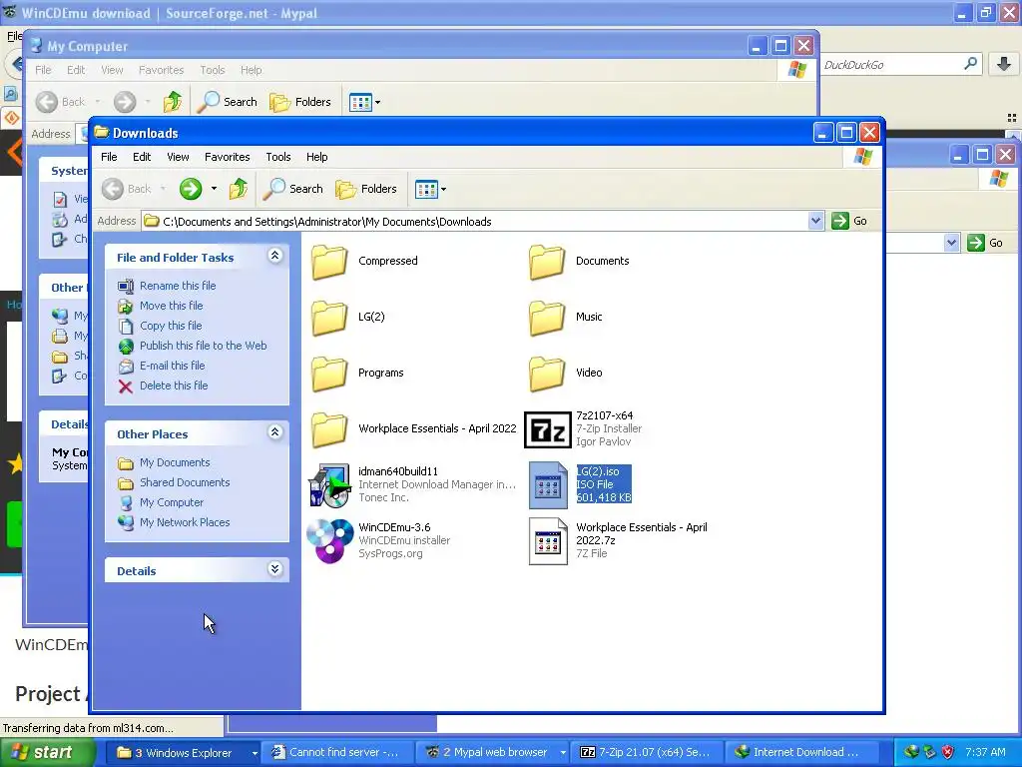Screen dimensions: 1022x767
Task: Open Favorites menu in Downloads window
Action: (x=227, y=157)
